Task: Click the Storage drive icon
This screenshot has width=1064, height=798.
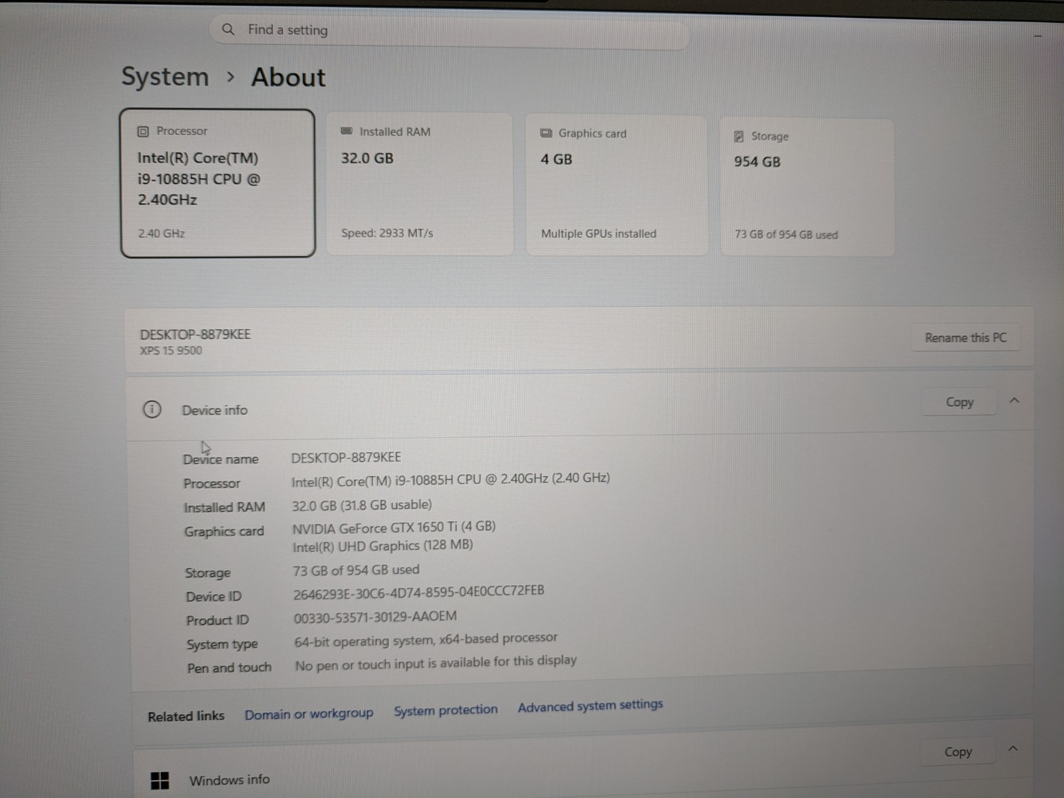Action: (x=739, y=136)
